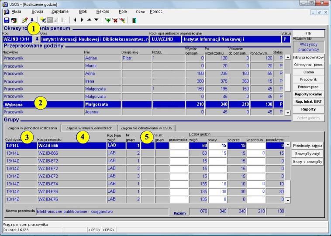Click the Osoba button
The image size is (331, 236).
point(308,72)
